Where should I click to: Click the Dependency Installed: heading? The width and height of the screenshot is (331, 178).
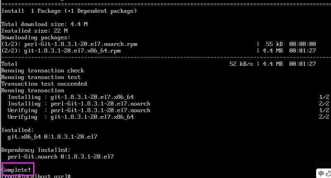pos(36,150)
